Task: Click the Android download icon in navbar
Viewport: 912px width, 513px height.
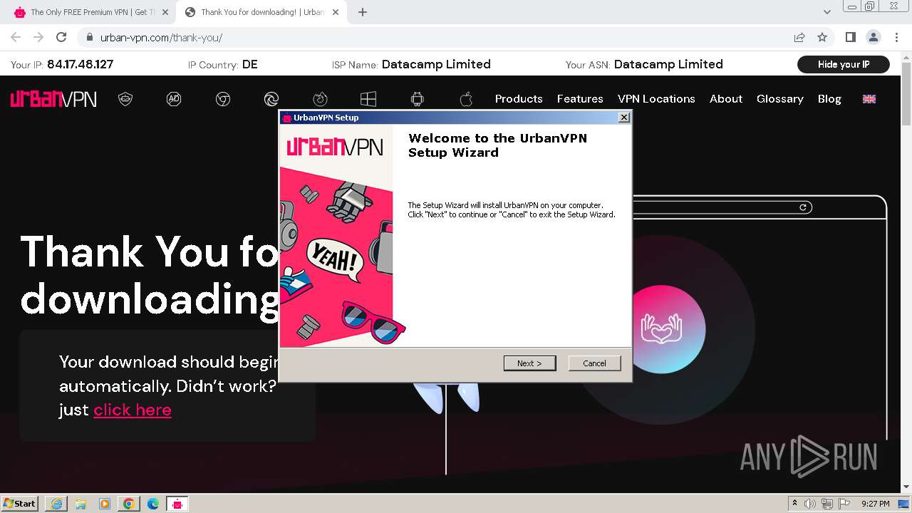Action: click(418, 99)
